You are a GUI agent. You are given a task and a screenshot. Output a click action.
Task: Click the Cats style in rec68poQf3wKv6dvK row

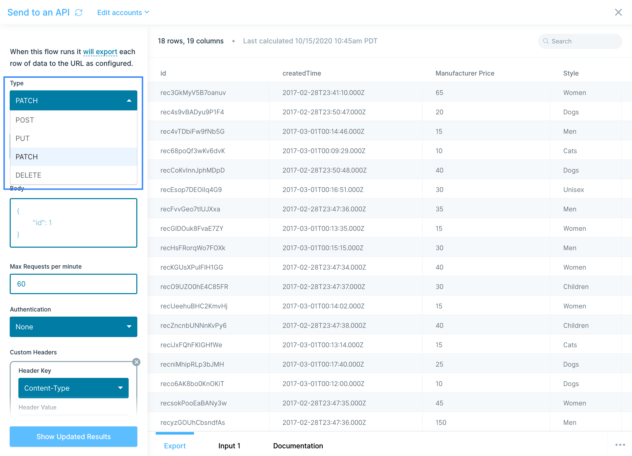click(x=570, y=151)
